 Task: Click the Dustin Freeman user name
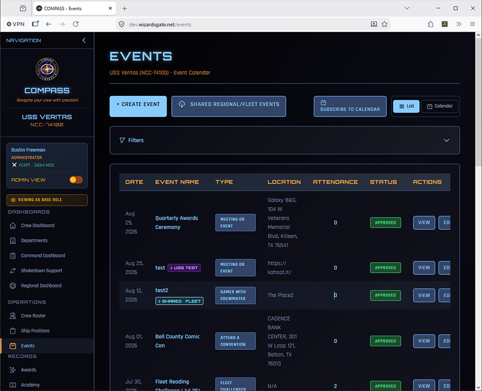tap(28, 150)
